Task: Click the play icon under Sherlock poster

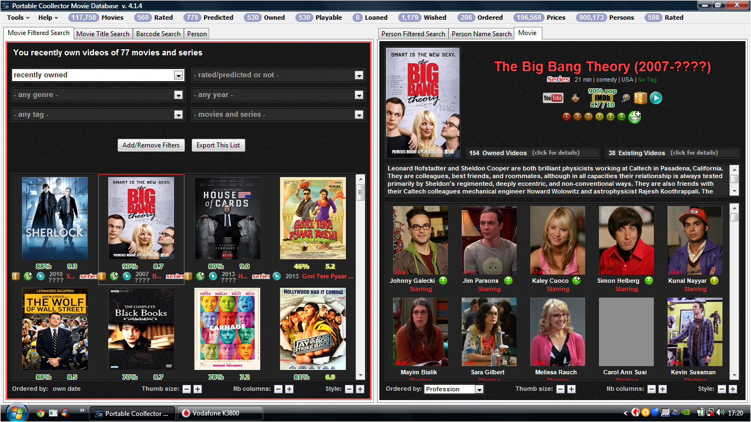Action: pos(41,276)
